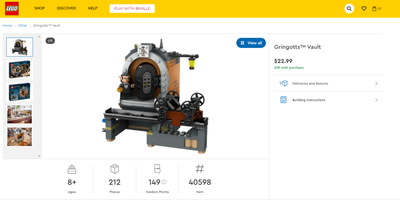Open the search magnifier icon
The height and width of the screenshot is (200, 400).
point(349,9)
